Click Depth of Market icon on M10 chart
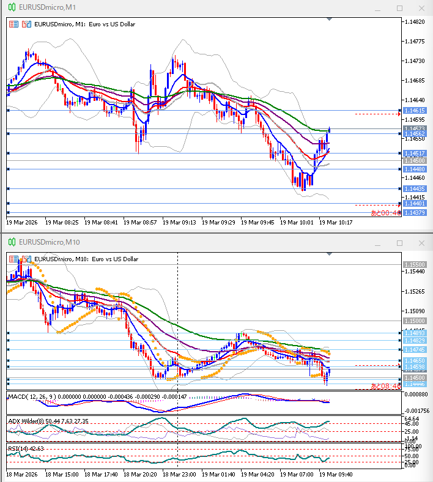 click(x=26, y=259)
